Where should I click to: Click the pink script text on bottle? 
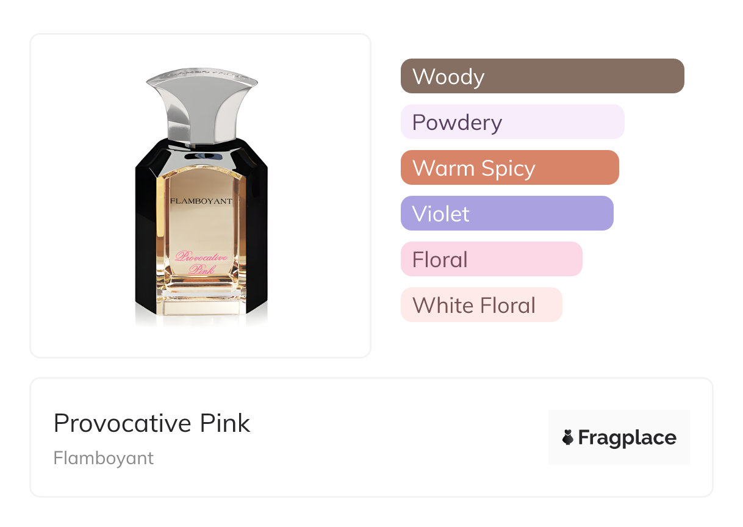click(201, 262)
